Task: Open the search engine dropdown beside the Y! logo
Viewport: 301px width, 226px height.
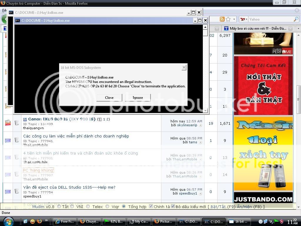Action: [246, 19]
